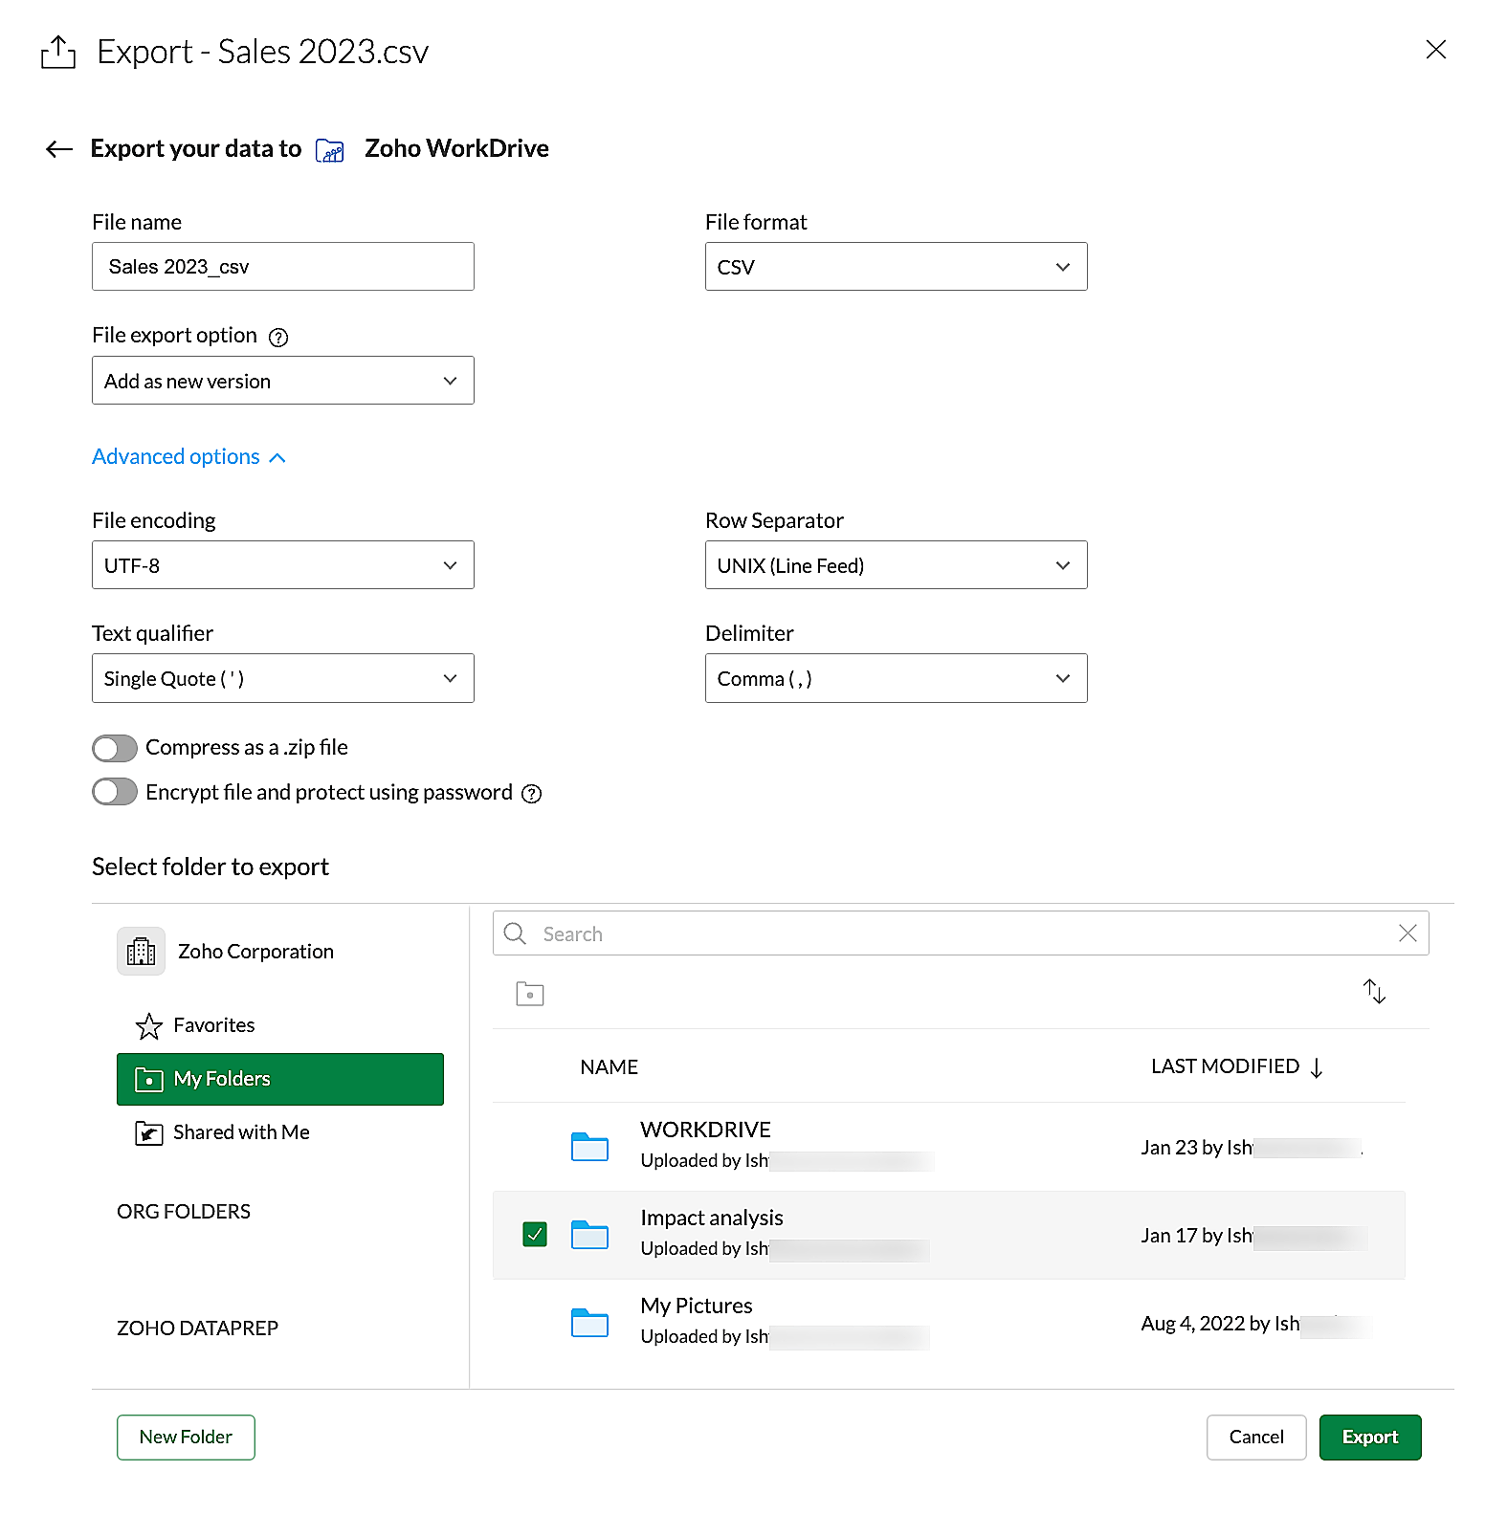Viewport: 1485px width, 1515px height.
Task: Click the green Export button
Action: pos(1369,1437)
